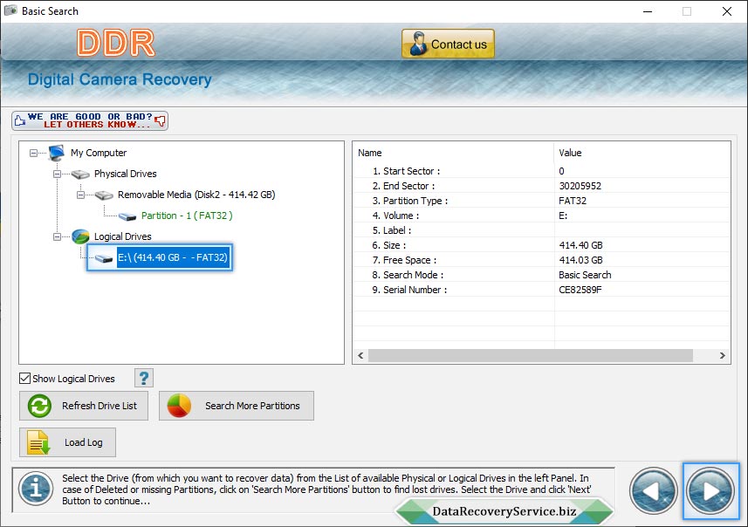Screen dimensions: 748x527
Task: Select the Label row
Action: [542, 230]
